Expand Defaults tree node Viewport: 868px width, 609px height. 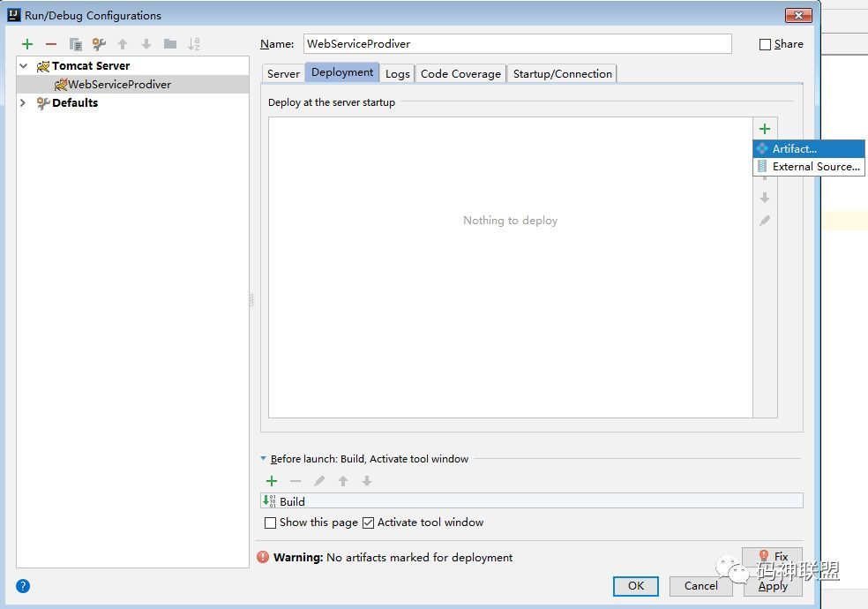(x=23, y=102)
